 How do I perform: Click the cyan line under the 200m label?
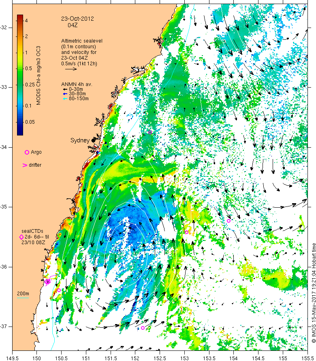tap(23, 298)
